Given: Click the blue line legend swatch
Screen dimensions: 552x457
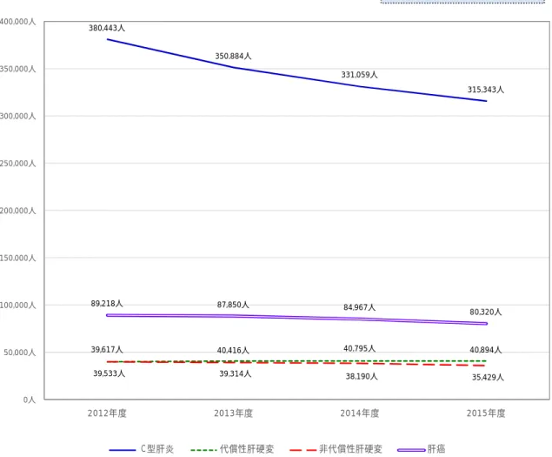Looking at the screenshot, I should click(123, 450).
